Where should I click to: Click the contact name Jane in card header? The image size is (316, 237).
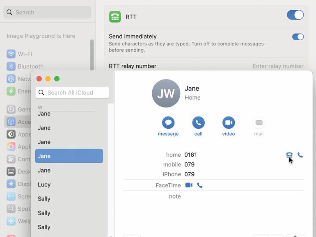click(x=192, y=89)
